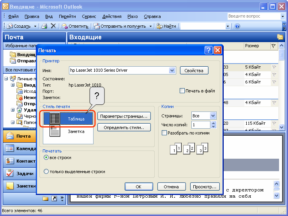Click Отмена button
Screen dimensions: 288x216
[x=171, y=187]
